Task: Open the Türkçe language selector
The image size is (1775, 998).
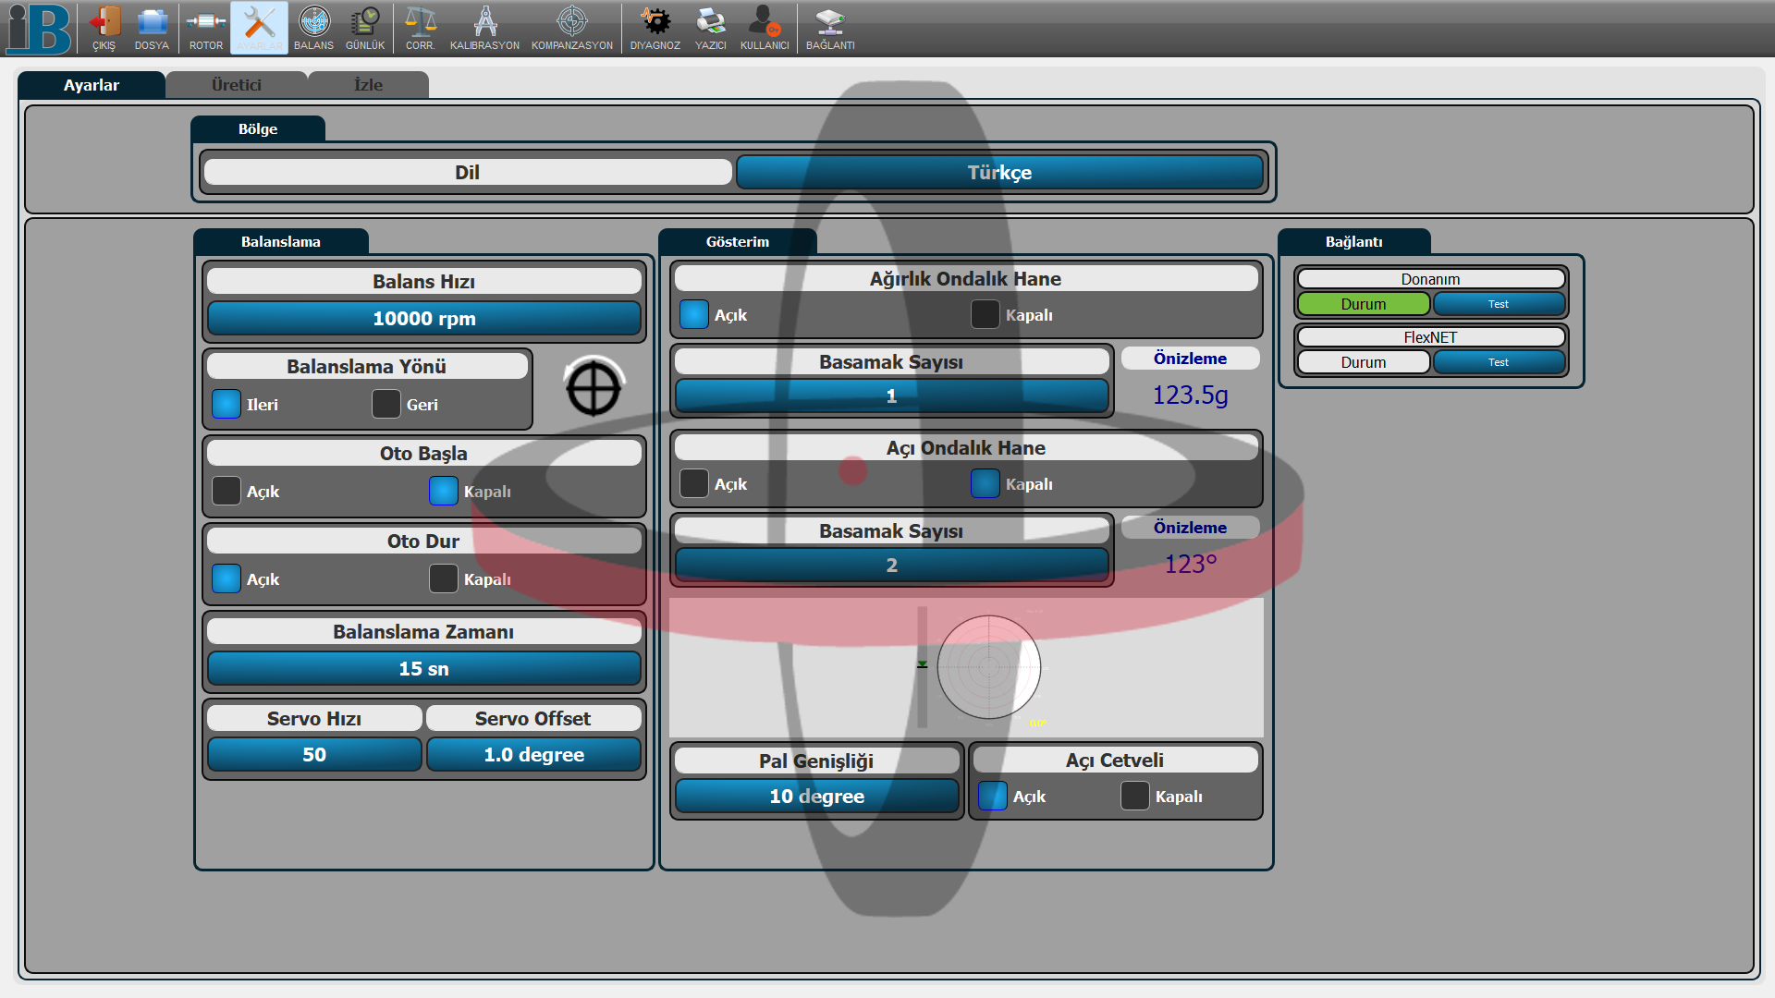Action: tap(999, 173)
